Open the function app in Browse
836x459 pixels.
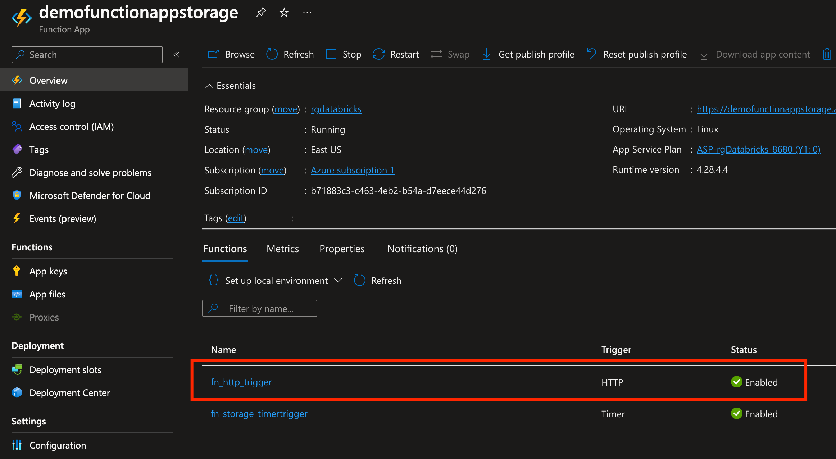pos(231,54)
